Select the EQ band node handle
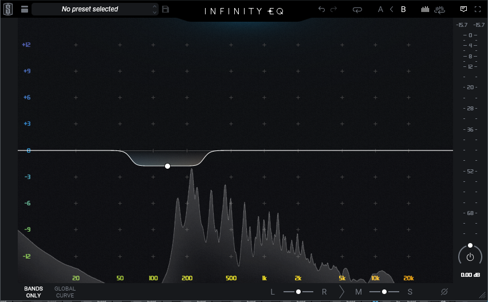 (x=167, y=166)
